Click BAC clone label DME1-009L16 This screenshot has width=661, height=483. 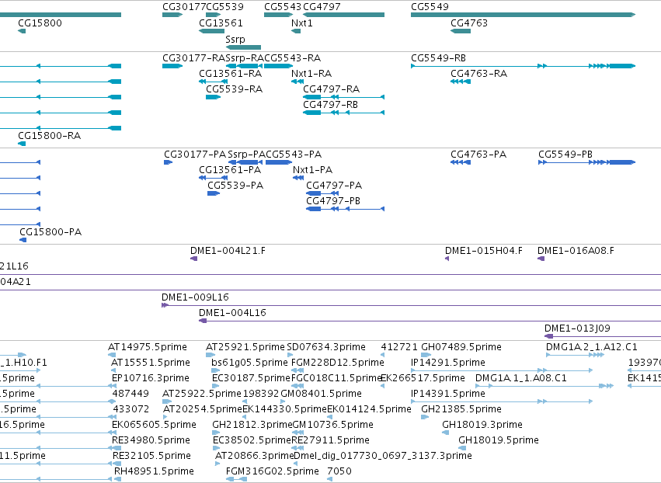coord(195,297)
